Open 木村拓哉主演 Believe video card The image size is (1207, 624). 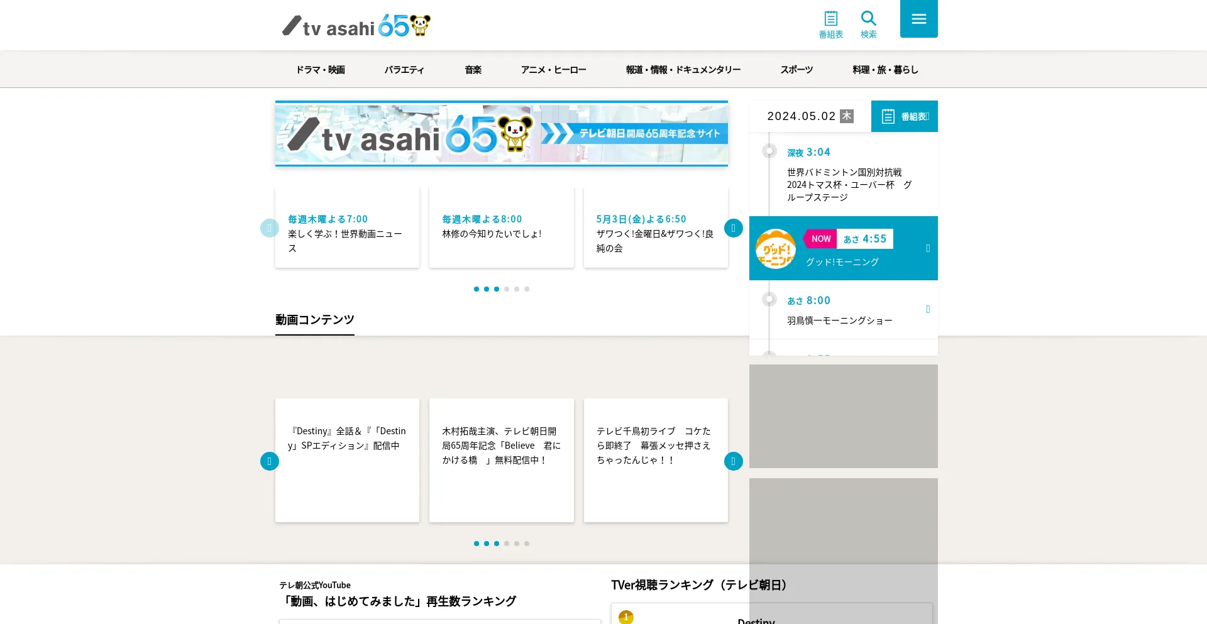tap(502, 460)
